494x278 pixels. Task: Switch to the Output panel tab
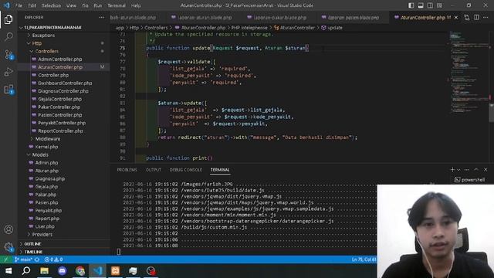pos(154,170)
